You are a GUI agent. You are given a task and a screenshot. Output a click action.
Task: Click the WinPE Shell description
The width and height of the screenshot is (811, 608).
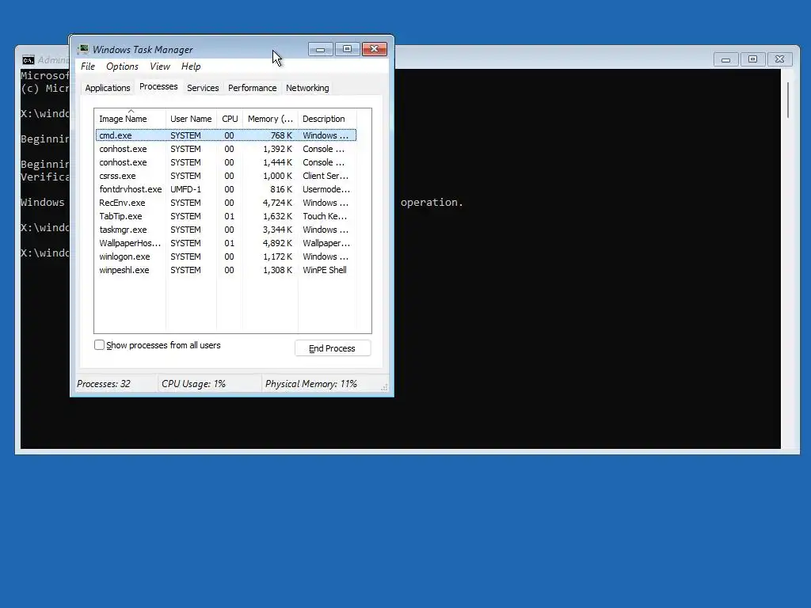coord(325,270)
